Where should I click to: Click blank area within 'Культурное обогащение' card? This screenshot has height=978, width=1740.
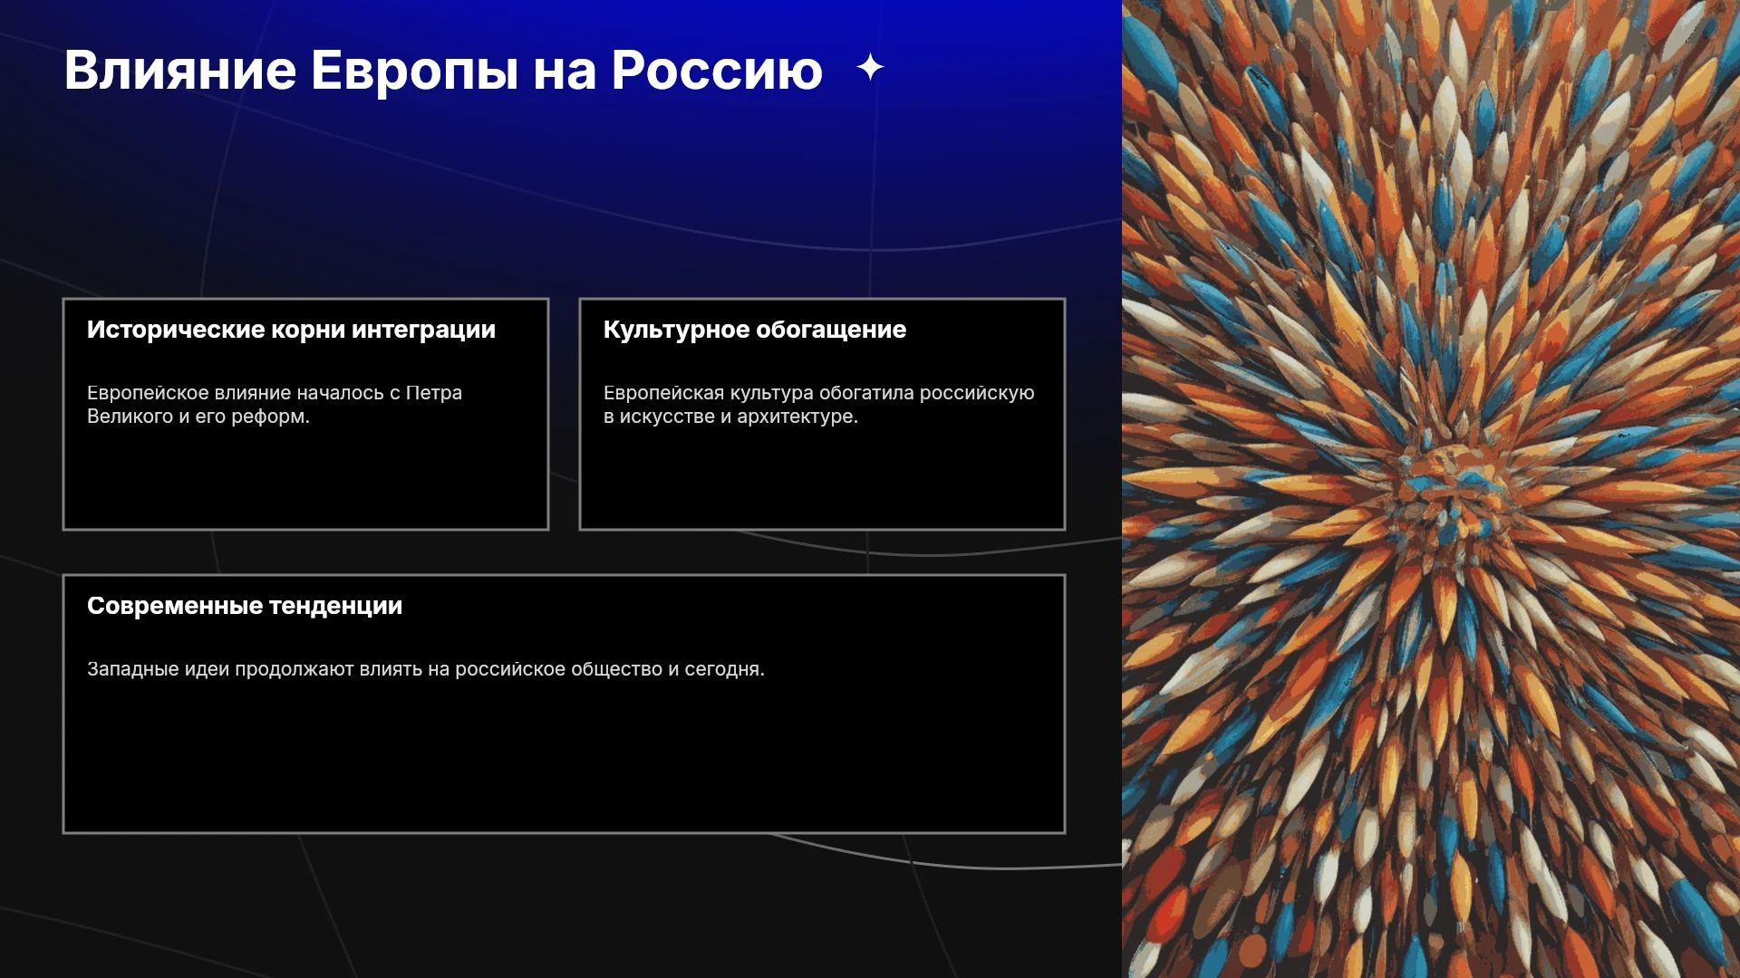coord(822,480)
